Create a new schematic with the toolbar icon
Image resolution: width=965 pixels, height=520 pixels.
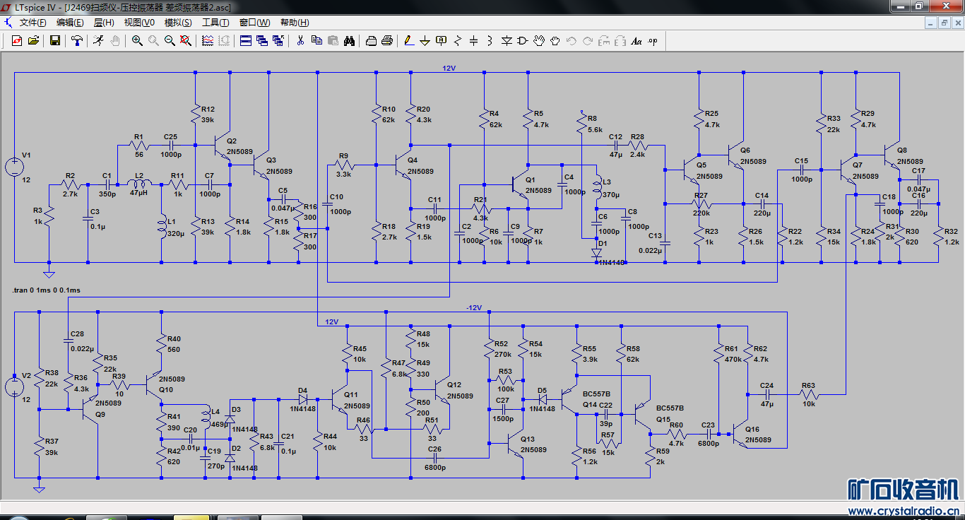click(17, 41)
